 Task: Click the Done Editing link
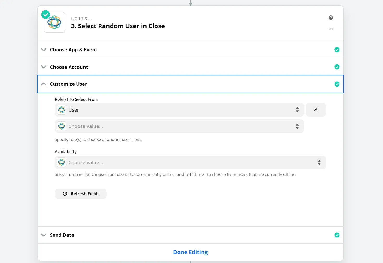click(190, 252)
